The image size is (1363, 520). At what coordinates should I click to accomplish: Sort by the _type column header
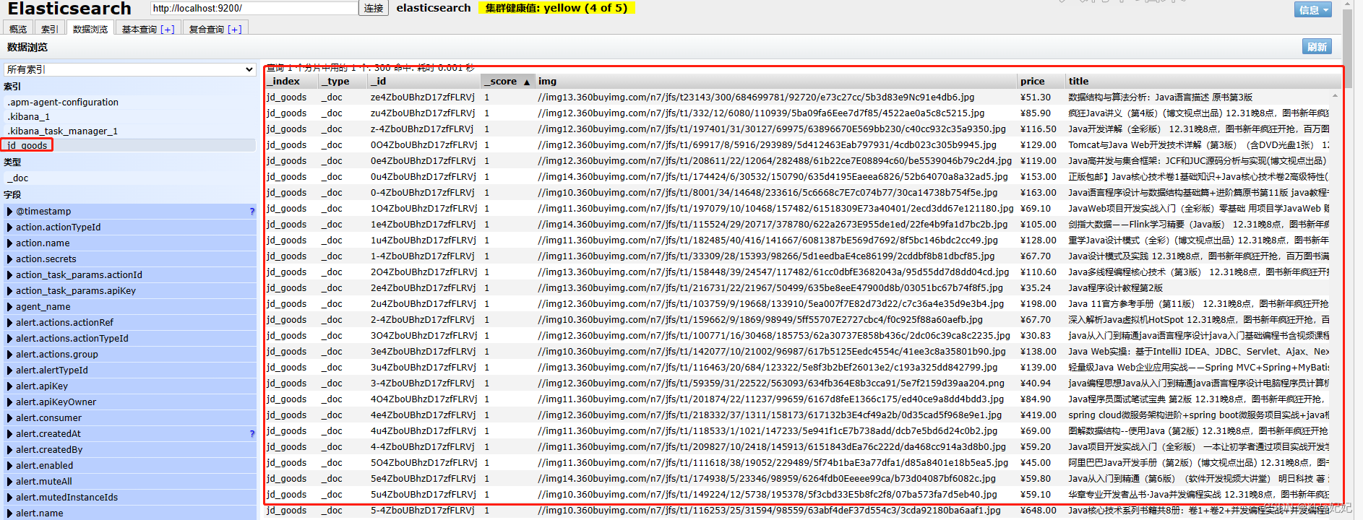[343, 81]
